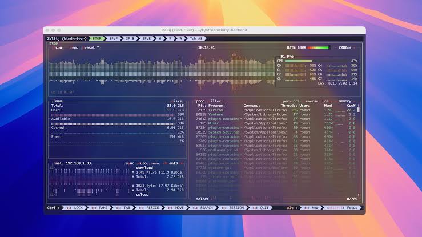Viewport: 422px width, 237px height.
Task: Click the proc list scroll-down arrow
Action: pyautogui.click(x=358, y=195)
